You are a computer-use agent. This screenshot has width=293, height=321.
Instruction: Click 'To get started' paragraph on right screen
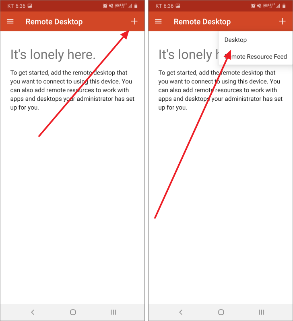(x=221, y=90)
